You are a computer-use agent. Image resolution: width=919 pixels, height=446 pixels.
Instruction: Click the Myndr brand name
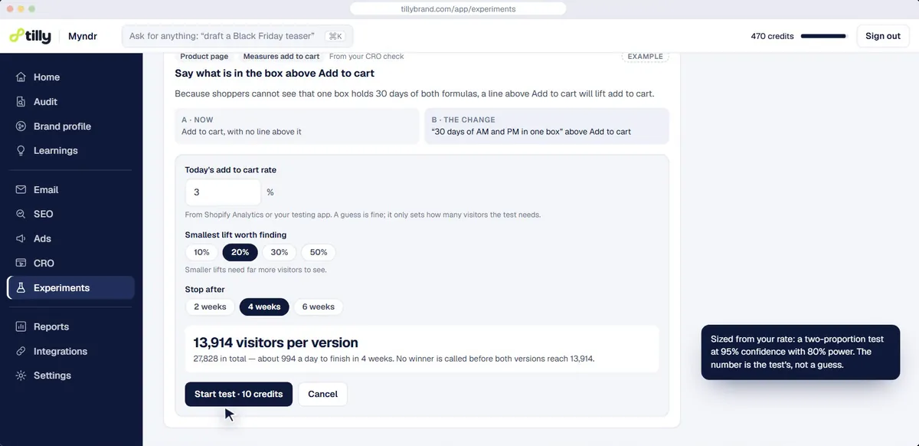pos(82,36)
